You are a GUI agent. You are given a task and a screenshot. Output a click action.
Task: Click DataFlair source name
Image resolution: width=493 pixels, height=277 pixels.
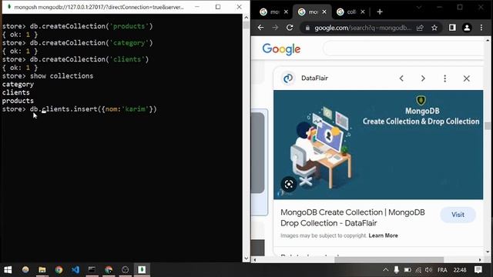tap(314, 78)
